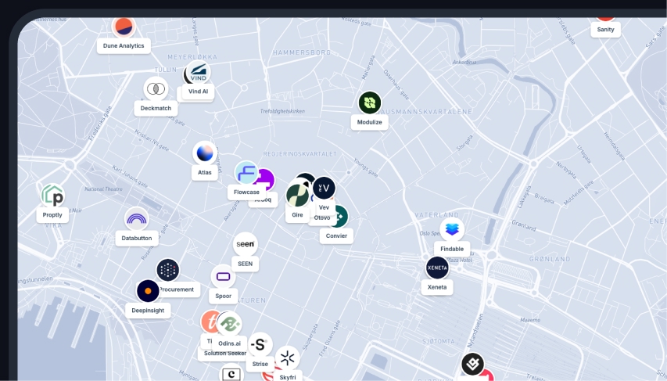The width and height of the screenshot is (667, 381).
Task: Select the Databutton purple arc icon
Action: [137, 219]
